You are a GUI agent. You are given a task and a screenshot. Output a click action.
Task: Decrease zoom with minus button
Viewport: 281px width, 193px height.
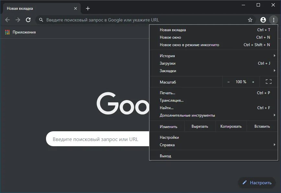point(228,82)
